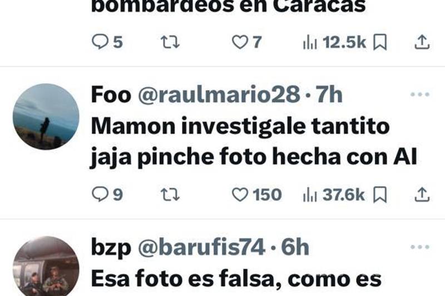
Task: Bookmark the Caracas bombardeos tweet
Action: click(380, 42)
